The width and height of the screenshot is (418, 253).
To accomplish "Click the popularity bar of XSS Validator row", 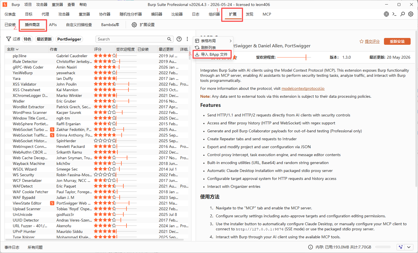I will (126, 84).
